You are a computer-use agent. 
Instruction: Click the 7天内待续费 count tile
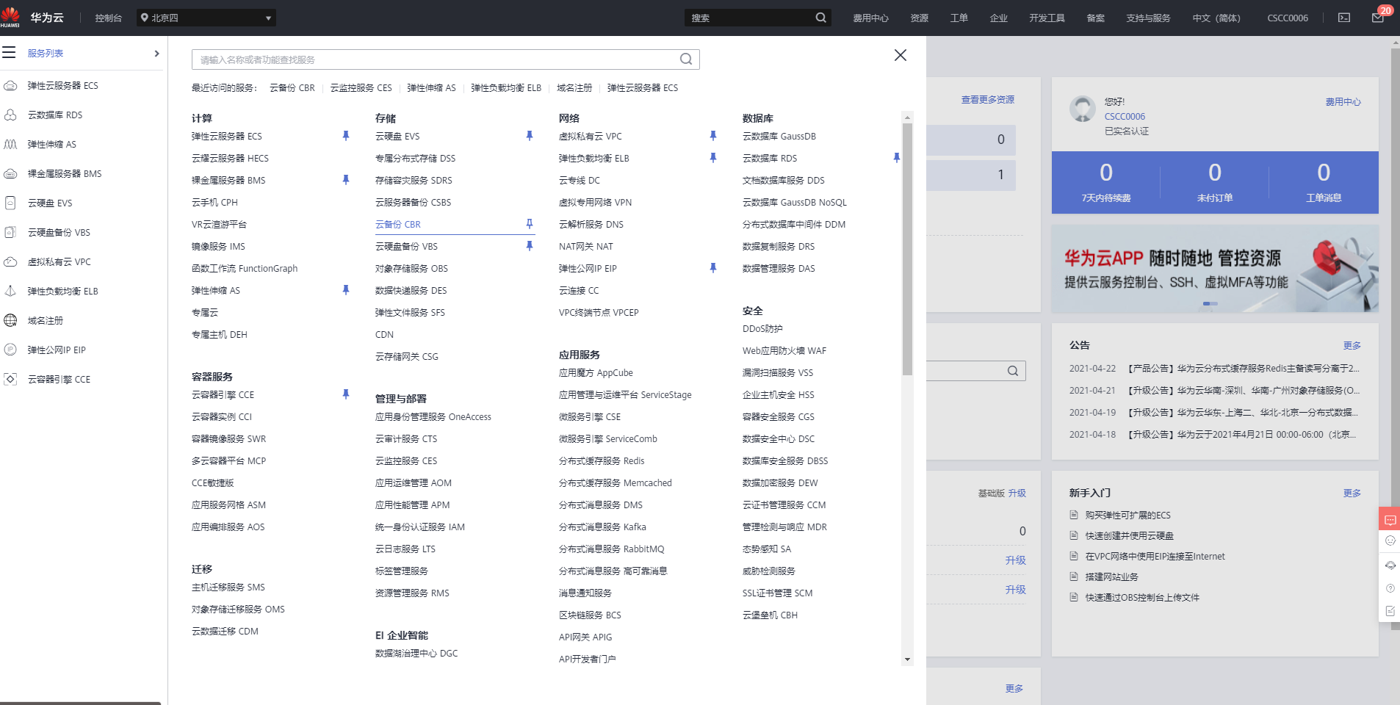(x=1106, y=183)
